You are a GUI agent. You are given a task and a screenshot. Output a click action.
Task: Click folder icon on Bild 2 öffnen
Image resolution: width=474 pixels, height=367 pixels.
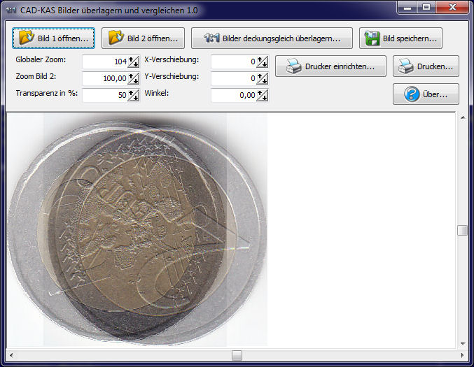(116, 38)
